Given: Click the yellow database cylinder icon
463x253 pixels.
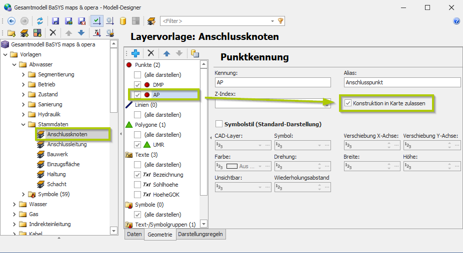Looking at the screenshot, I should tap(122, 21).
